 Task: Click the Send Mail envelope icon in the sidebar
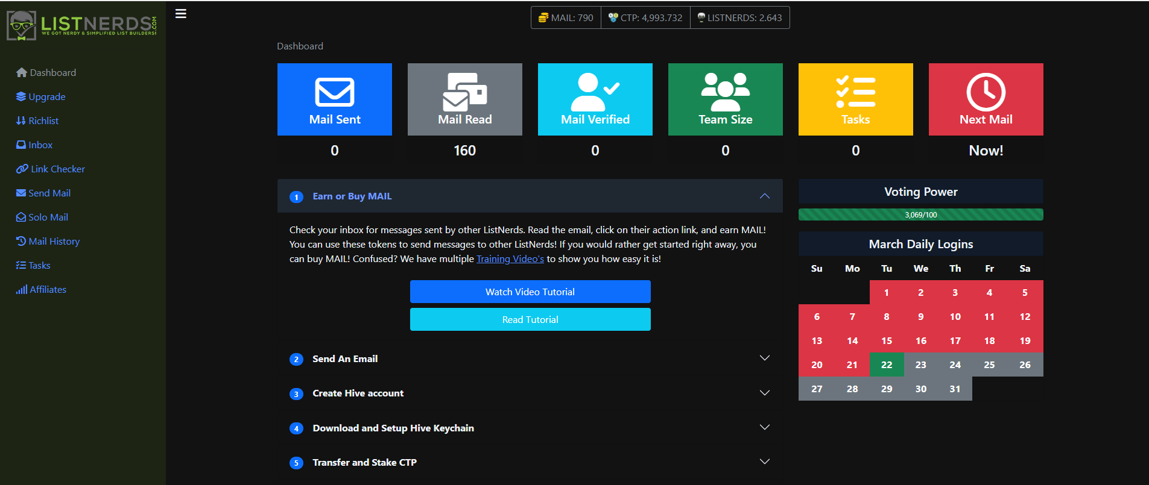(x=21, y=193)
